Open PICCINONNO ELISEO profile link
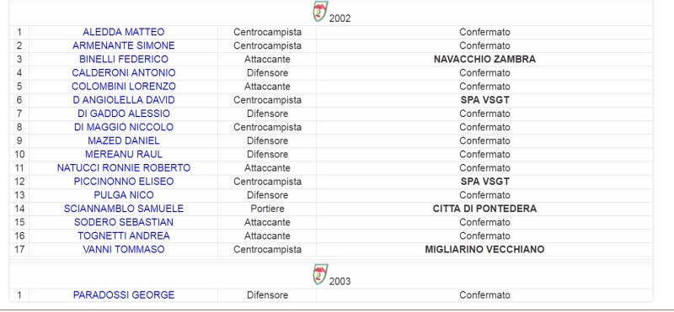This screenshot has width=674, height=312. click(123, 182)
